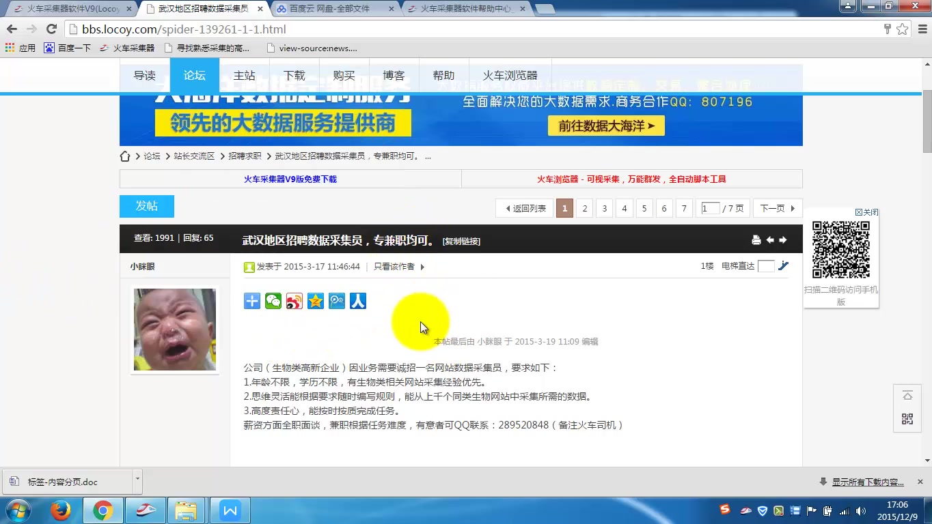Go to page 7 of thread
Image resolution: width=932 pixels, height=524 pixels.
coord(684,208)
